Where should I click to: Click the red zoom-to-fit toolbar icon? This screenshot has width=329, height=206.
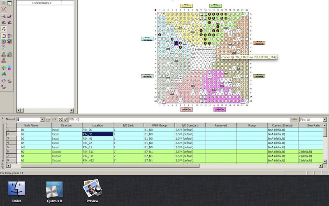click(4, 9)
